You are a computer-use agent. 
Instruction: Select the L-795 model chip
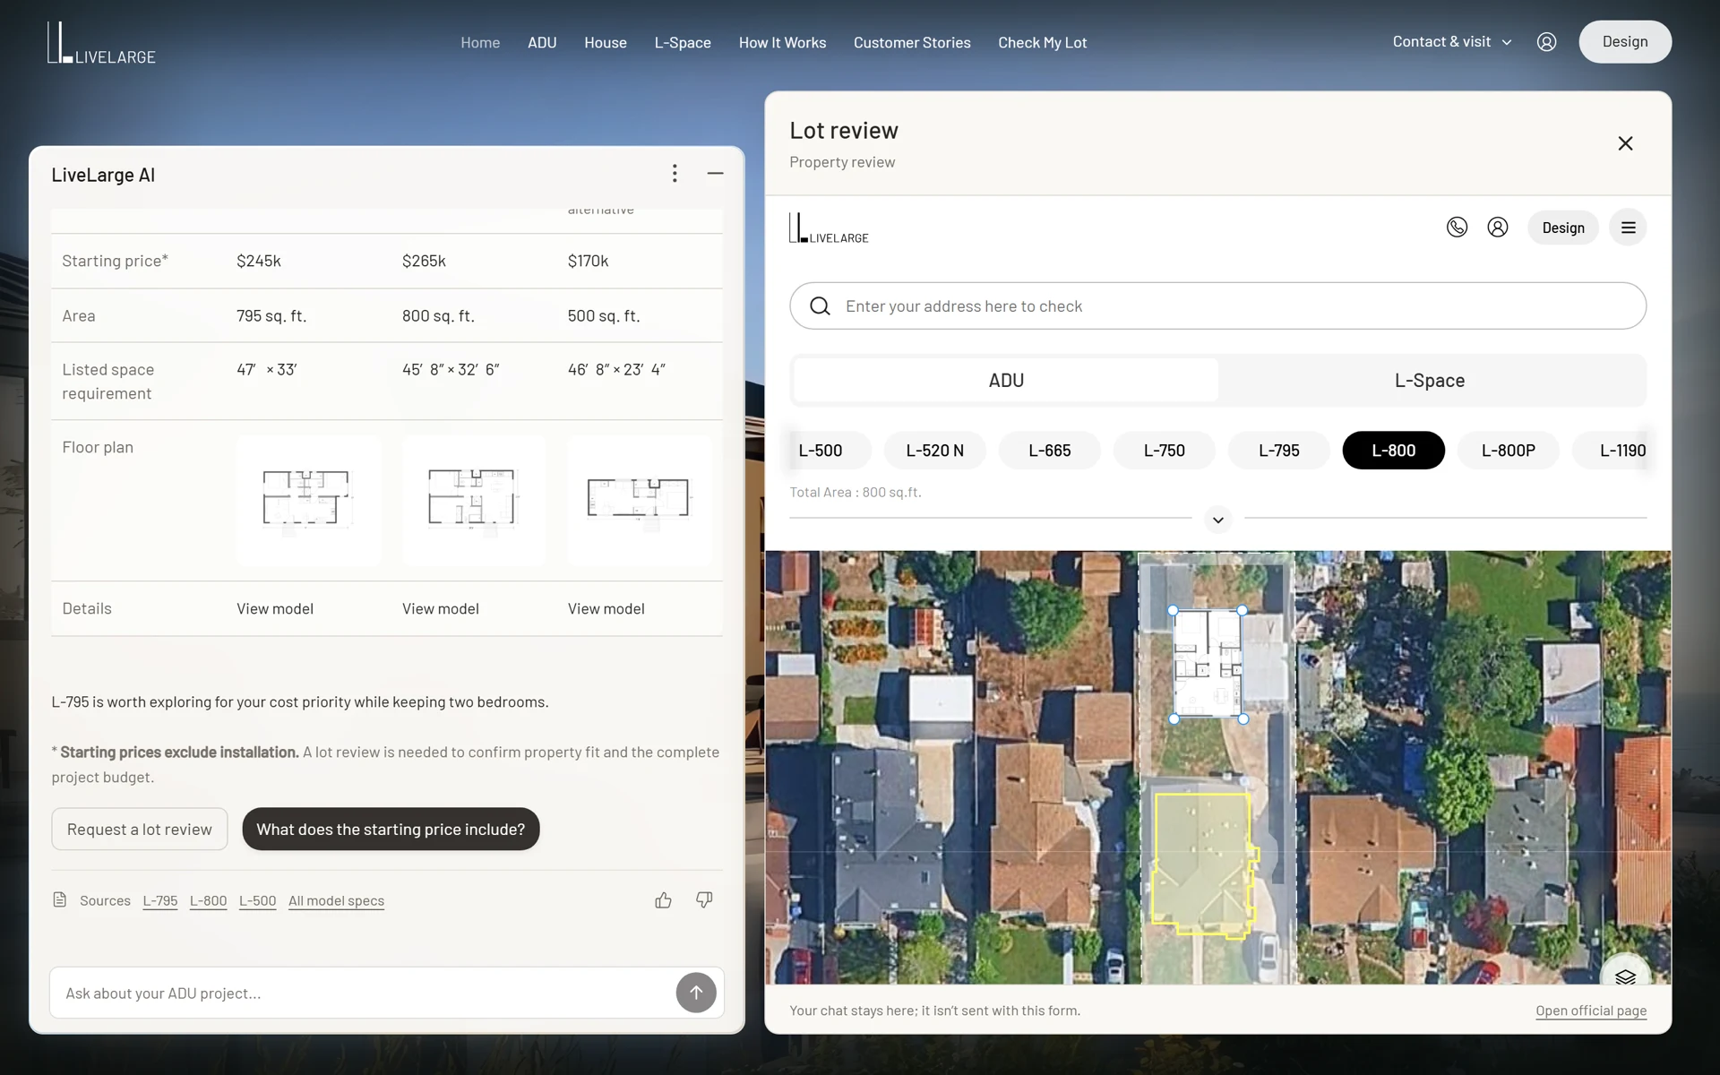(1278, 451)
